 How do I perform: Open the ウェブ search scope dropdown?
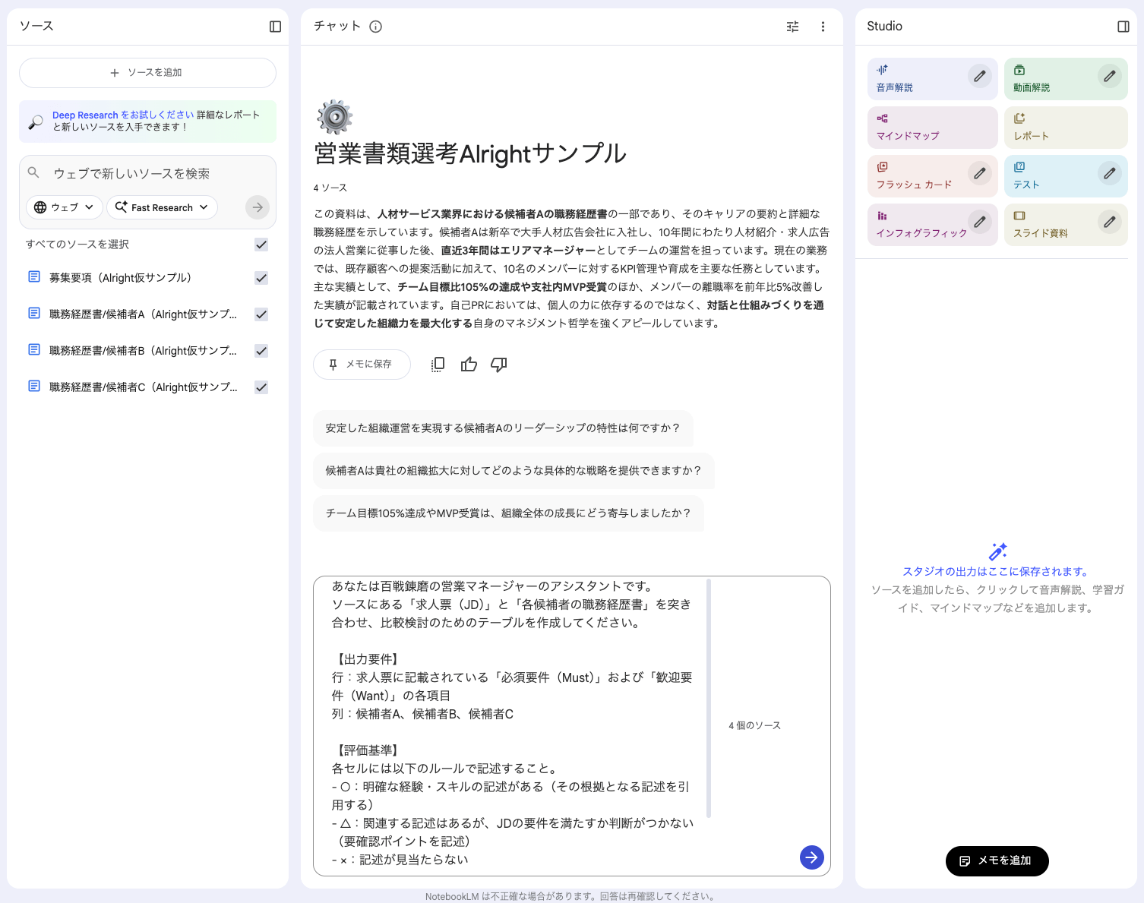click(64, 207)
